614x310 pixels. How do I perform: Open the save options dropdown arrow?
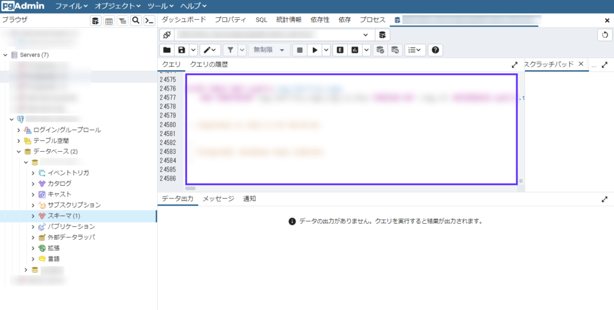click(194, 50)
